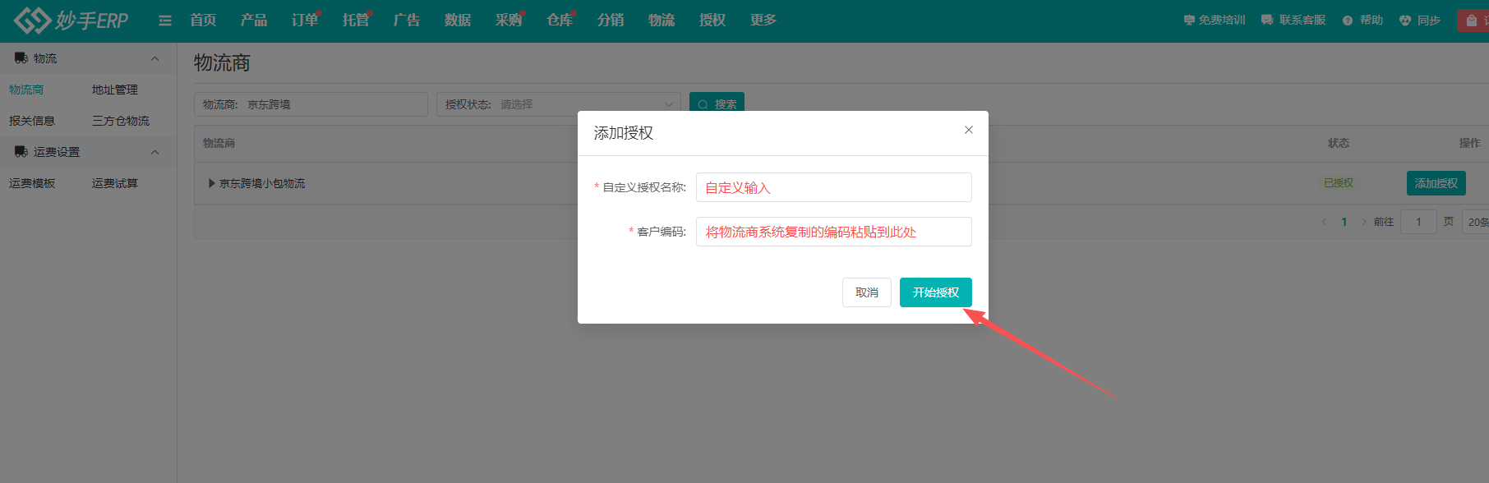The image size is (1489, 483).
Task: Click the 妙手ERP logo icon
Action: click(x=33, y=21)
